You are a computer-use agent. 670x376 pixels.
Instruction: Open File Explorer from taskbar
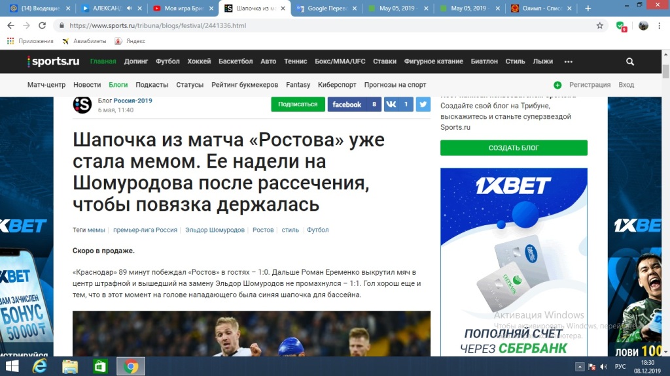pos(70,366)
